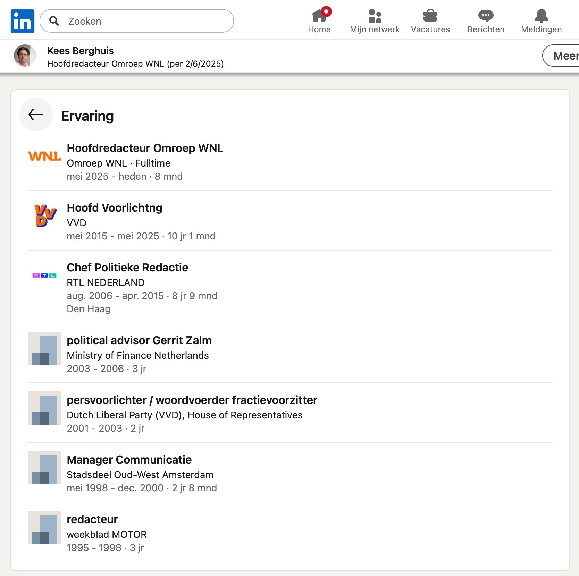
Task: Click 'Den Haag' location text
Action: pyautogui.click(x=89, y=309)
